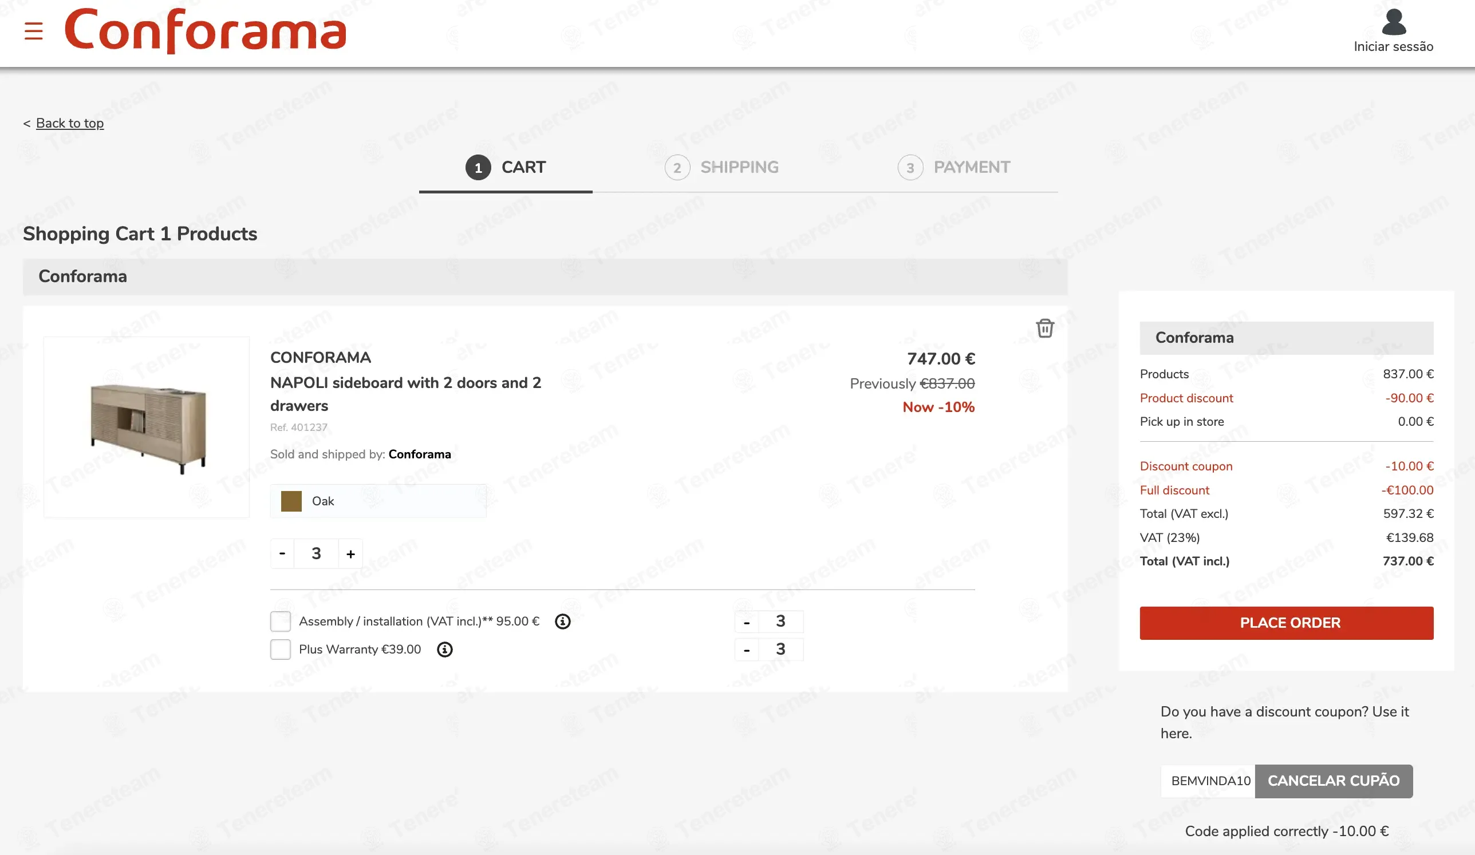This screenshot has width=1475, height=855.
Task: Click the VAT (23%) label
Action: 1169,538
